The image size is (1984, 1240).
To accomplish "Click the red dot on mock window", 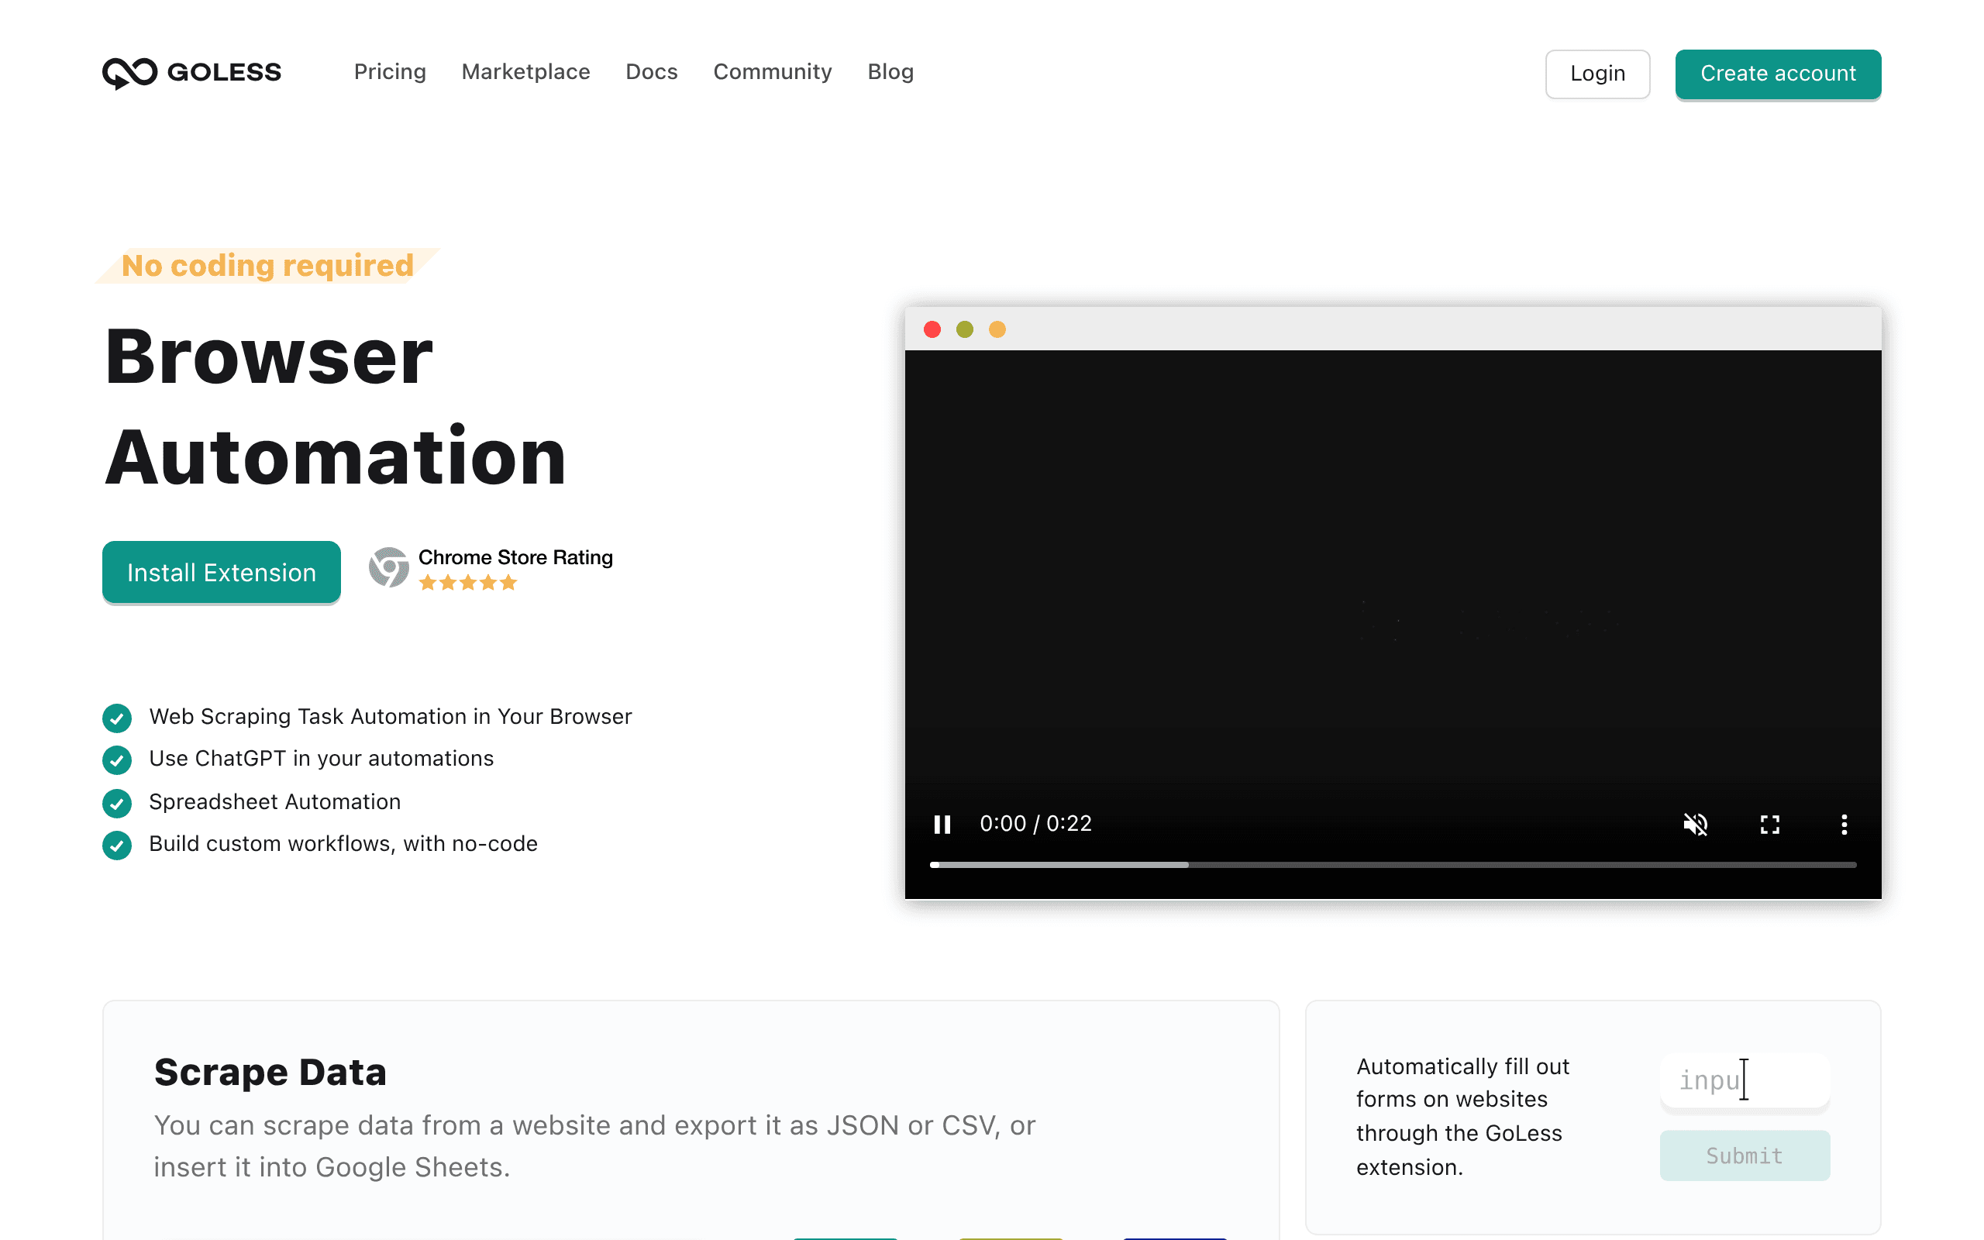I will click(x=932, y=329).
